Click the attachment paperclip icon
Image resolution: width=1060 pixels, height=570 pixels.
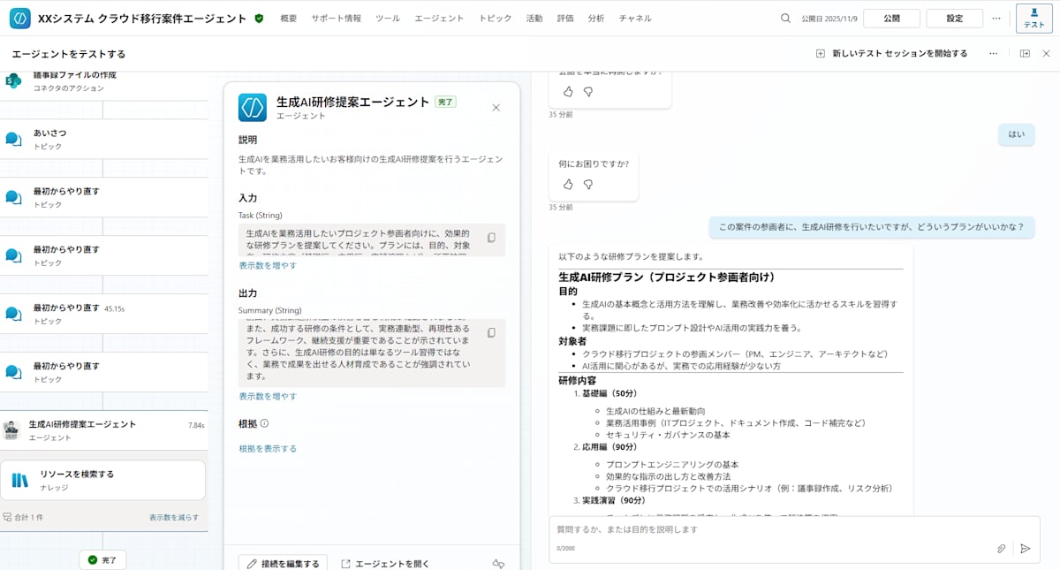[x=1001, y=548]
